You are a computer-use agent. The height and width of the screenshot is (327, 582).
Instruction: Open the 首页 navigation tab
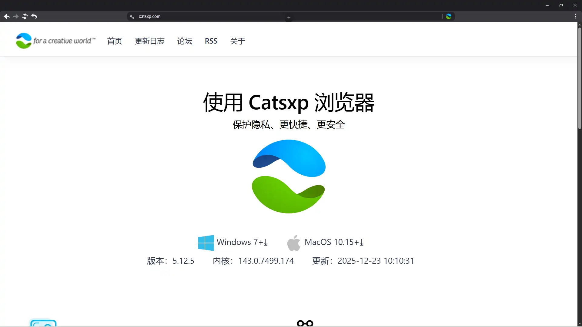(114, 41)
